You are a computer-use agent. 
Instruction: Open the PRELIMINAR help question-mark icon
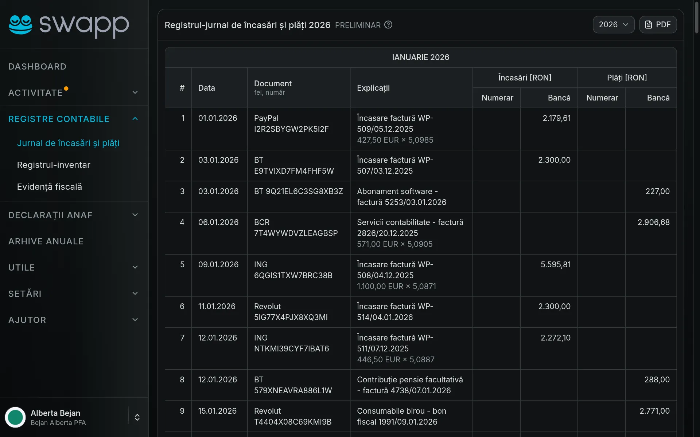(388, 25)
